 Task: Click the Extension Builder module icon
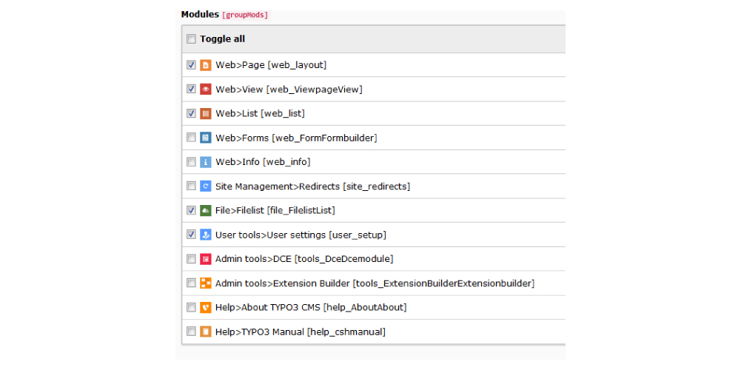point(205,283)
